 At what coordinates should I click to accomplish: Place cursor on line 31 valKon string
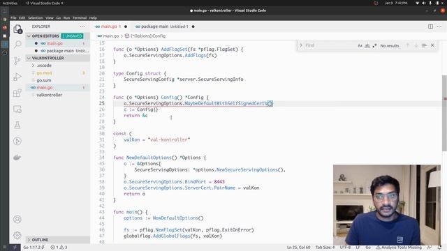point(169,139)
